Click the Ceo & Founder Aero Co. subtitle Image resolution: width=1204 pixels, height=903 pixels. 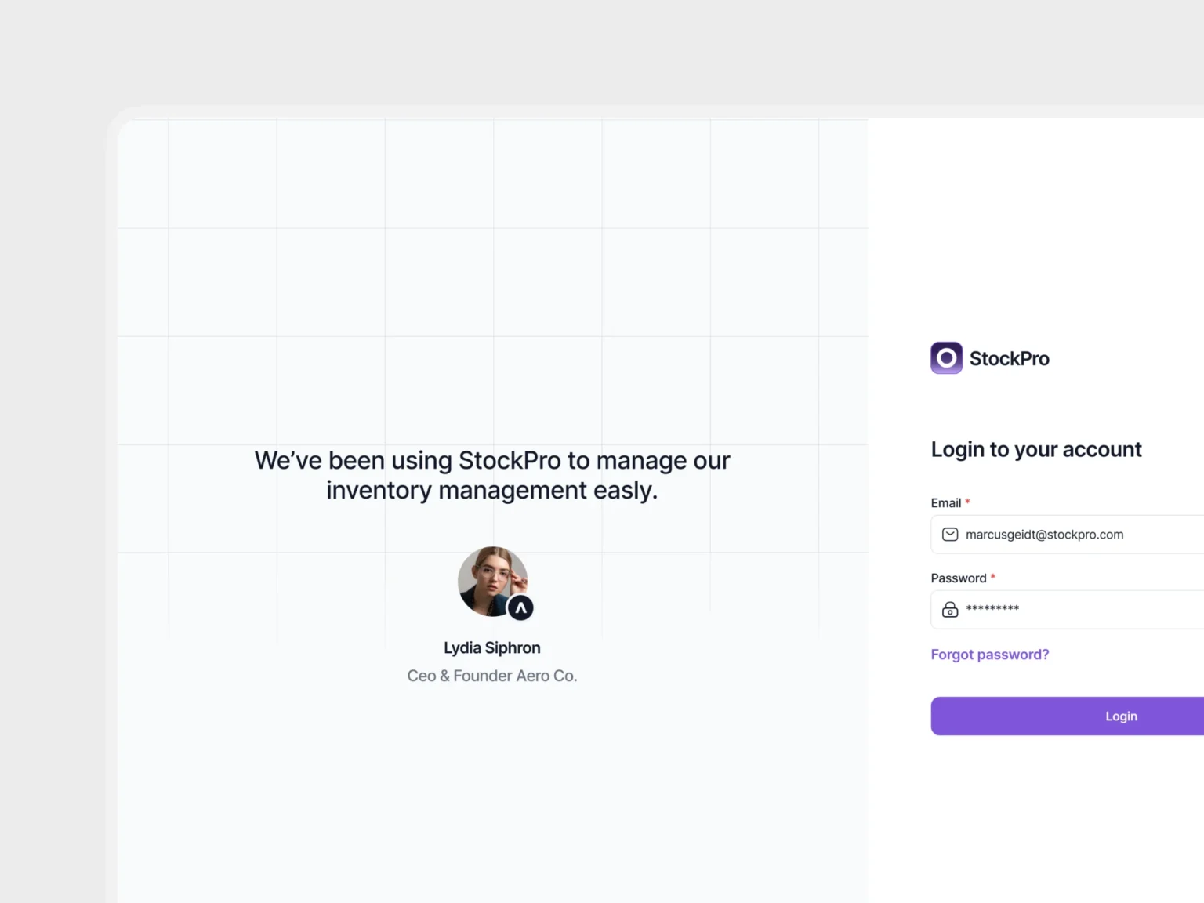[x=492, y=676]
